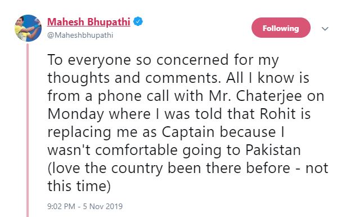This screenshot has width=350, height=217.
Task: Click the word 'Captain' in the tweet
Action: (188, 132)
